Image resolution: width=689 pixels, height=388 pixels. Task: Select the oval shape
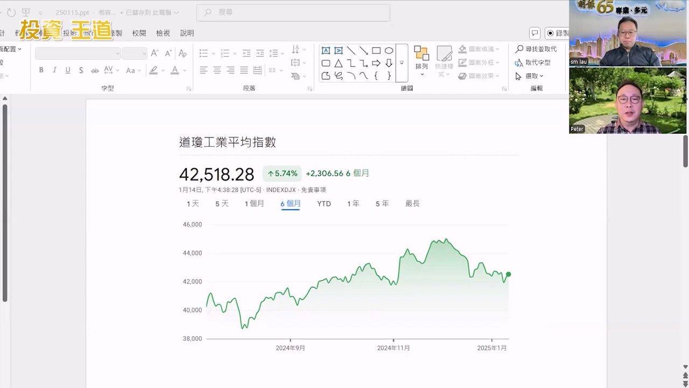click(x=389, y=51)
